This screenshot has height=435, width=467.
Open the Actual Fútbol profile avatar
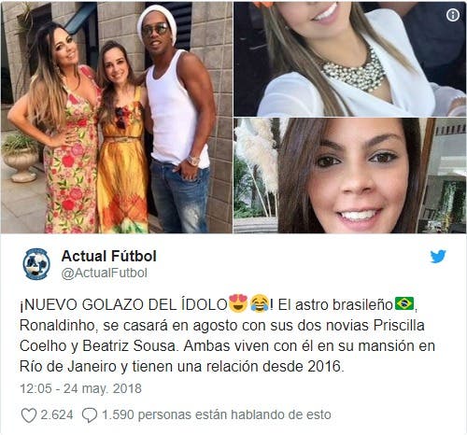click(x=36, y=264)
